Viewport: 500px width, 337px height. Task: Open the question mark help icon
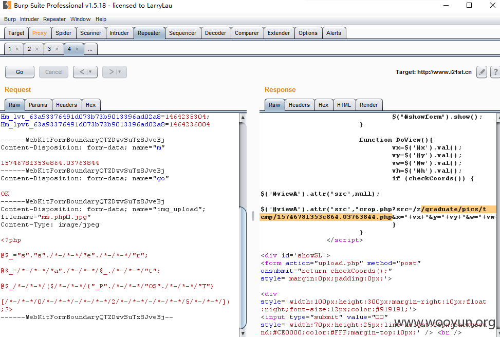pyautogui.click(x=495, y=72)
